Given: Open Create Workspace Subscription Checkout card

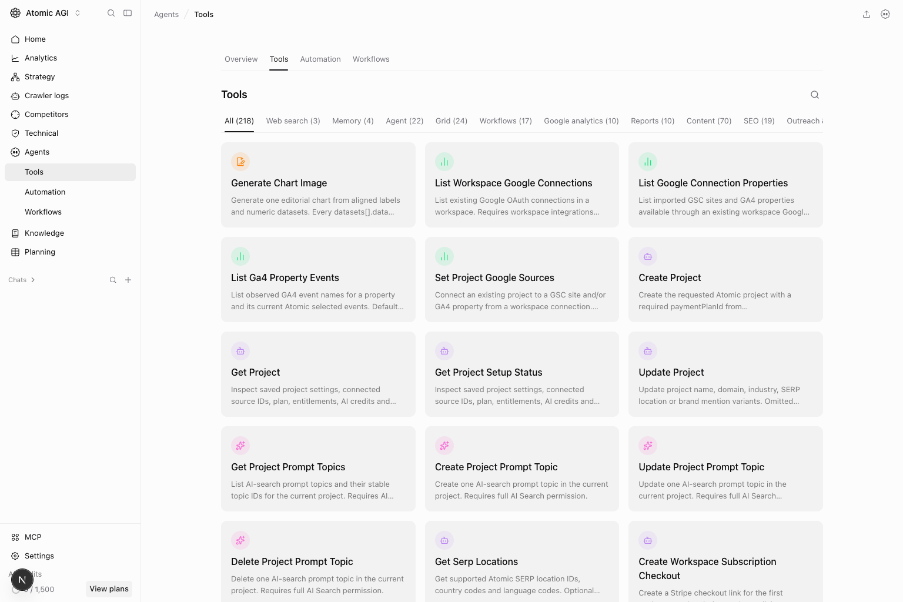Looking at the screenshot, I should (x=725, y=561).
